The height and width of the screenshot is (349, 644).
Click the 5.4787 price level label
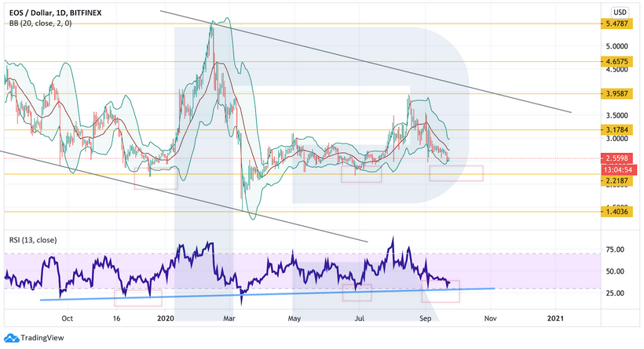[617, 24]
